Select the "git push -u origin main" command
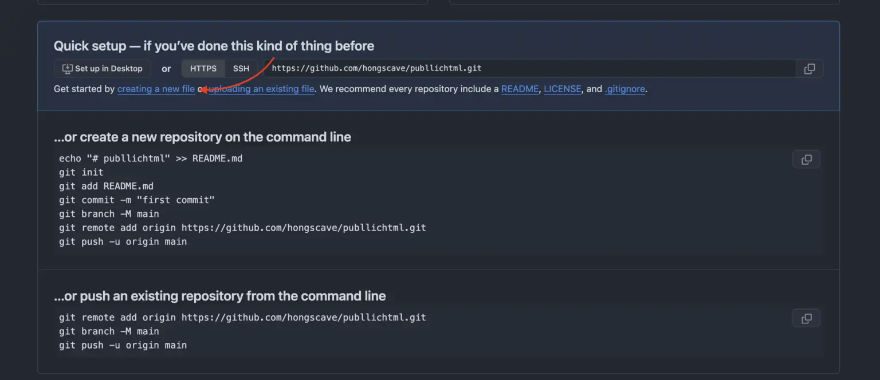This screenshot has height=380, width=880. pyautogui.click(x=122, y=241)
